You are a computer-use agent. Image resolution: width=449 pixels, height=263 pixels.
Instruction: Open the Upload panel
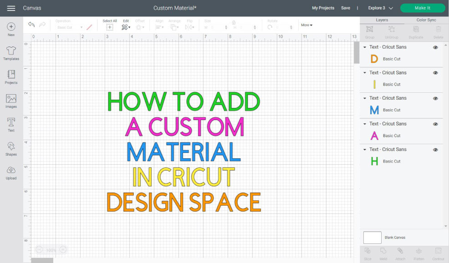coord(11,173)
